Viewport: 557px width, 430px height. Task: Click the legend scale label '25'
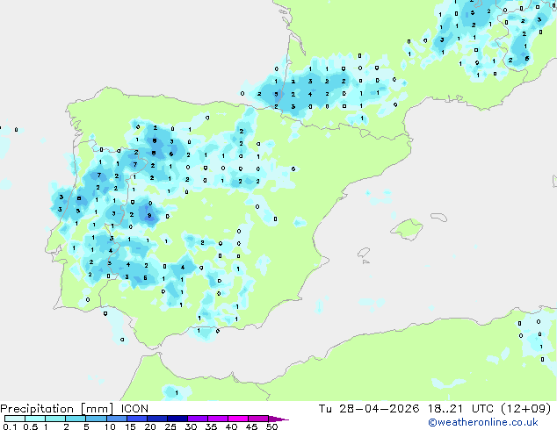coord(170,426)
